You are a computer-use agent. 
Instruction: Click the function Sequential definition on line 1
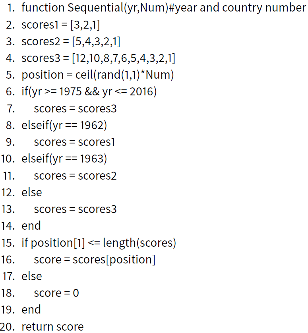[164, 8]
